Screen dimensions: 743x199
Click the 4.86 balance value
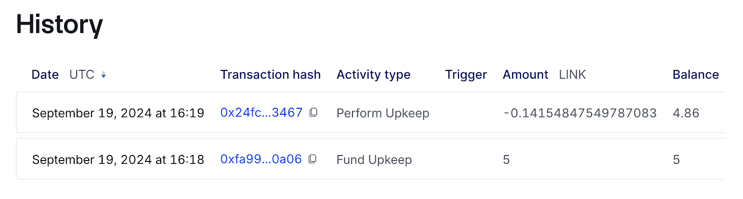[x=686, y=113]
